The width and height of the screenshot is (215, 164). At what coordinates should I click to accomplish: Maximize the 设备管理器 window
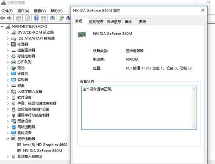click(x=208, y=3)
